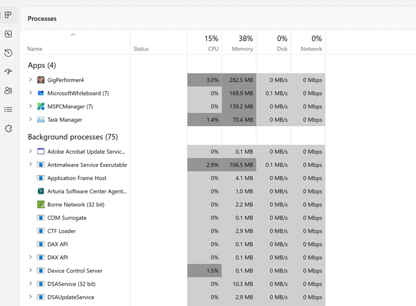Expand the Task Manager process row
The image size is (416, 306).
(x=30, y=119)
